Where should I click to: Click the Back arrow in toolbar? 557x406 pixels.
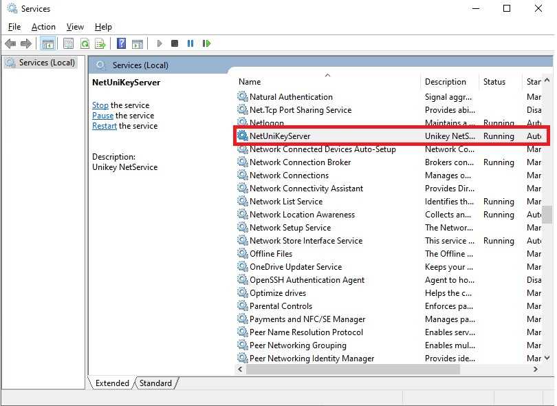10,43
